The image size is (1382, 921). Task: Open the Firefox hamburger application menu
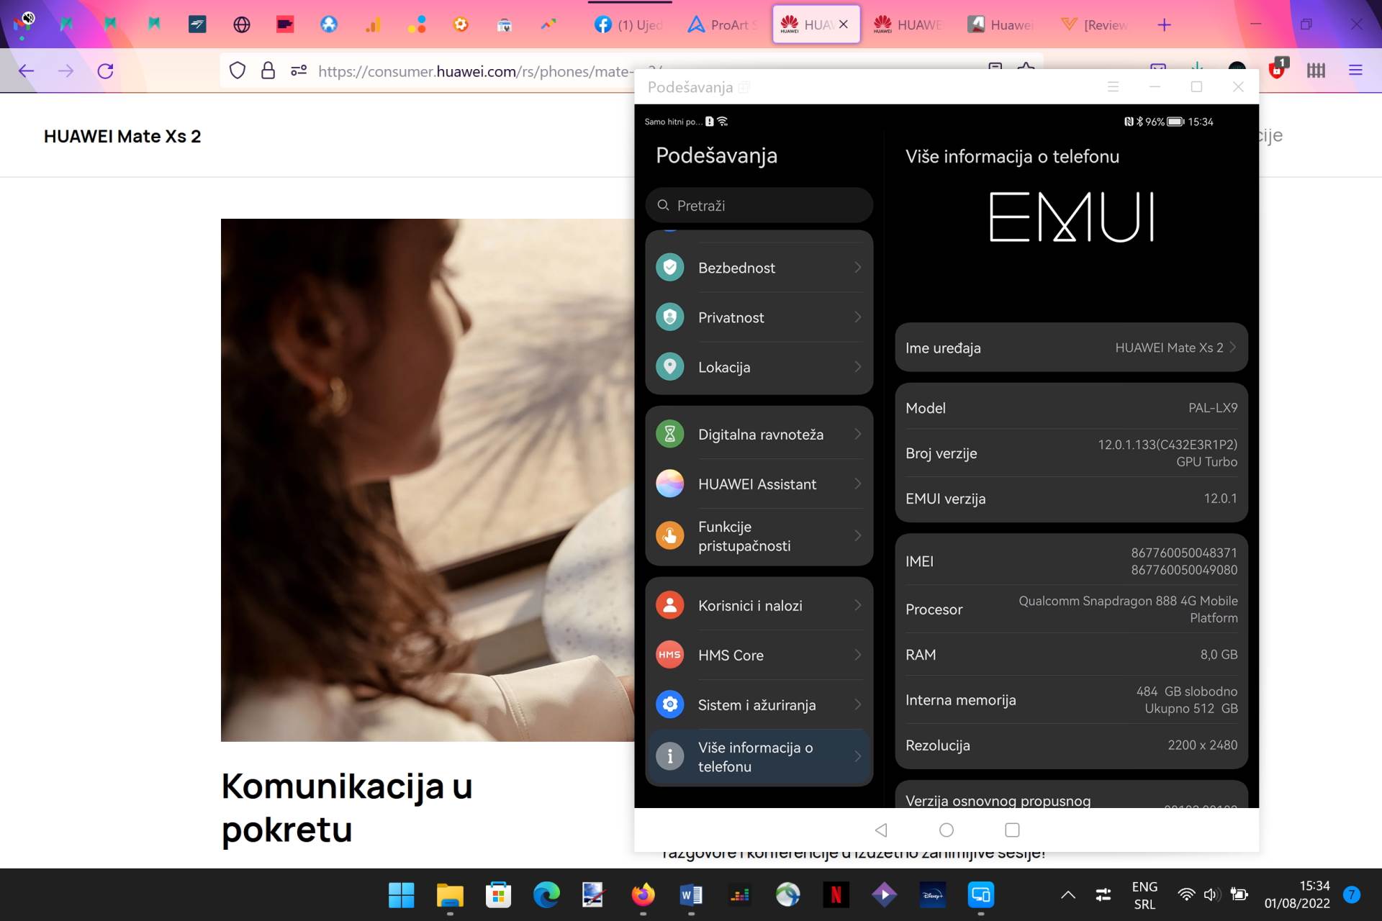[1356, 71]
